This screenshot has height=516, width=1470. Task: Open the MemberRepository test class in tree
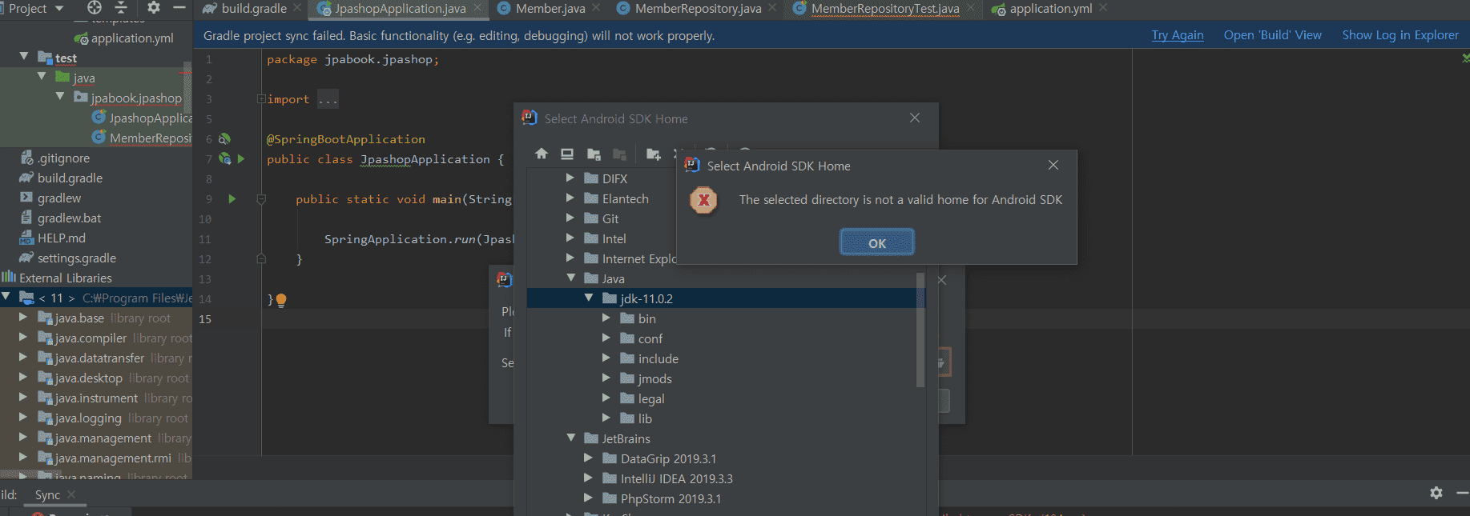tap(142, 138)
